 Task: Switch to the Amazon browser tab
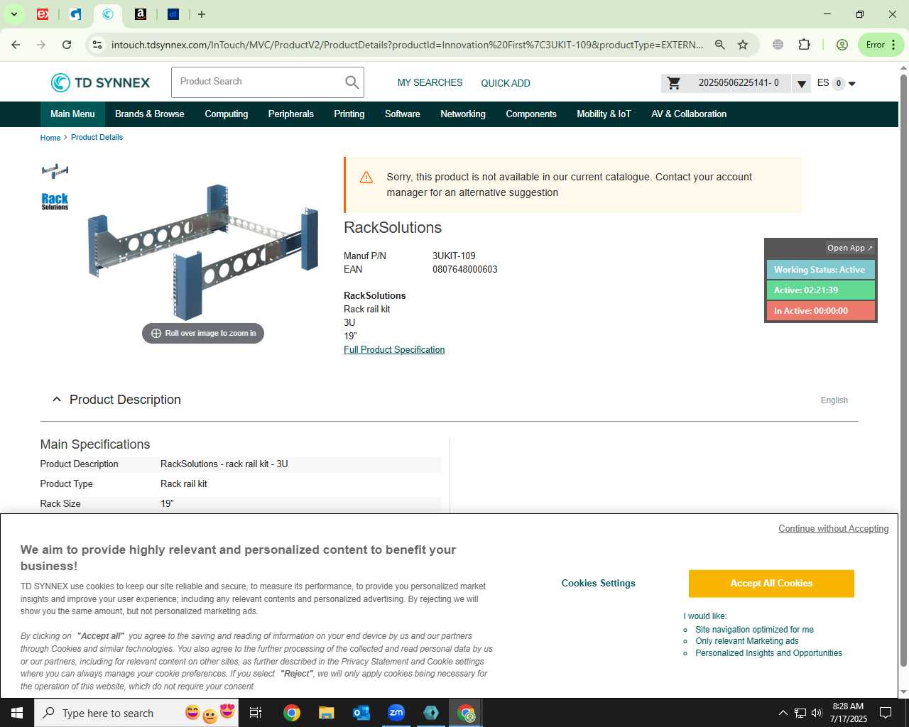coord(141,14)
